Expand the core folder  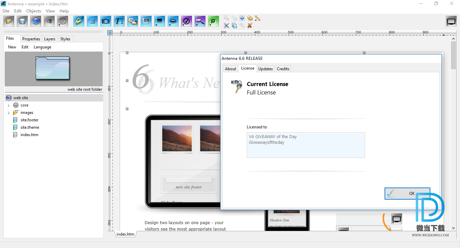tap(9, 106)
